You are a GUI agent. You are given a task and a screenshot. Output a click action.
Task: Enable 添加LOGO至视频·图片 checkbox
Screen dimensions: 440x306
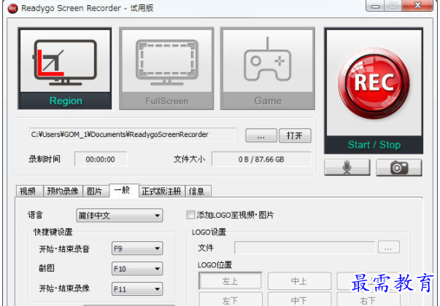pos(191,216)
